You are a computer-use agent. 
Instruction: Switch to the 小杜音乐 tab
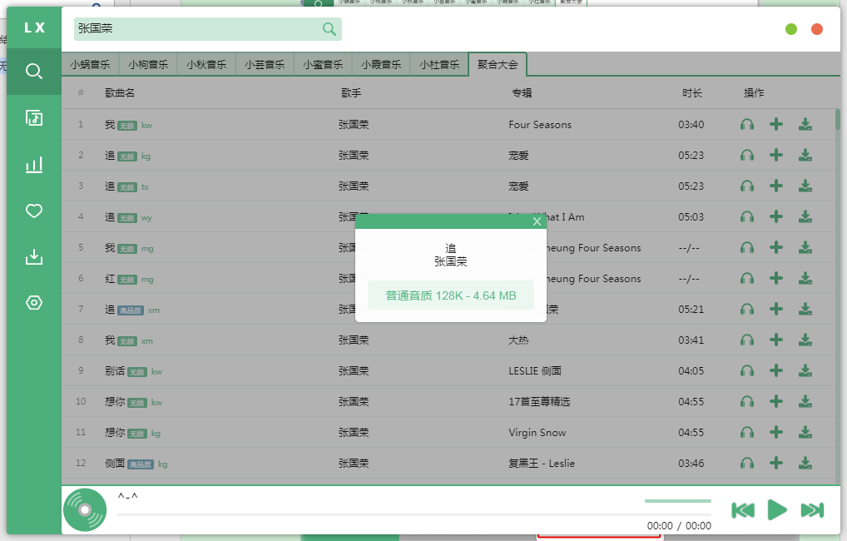point(438,63)
